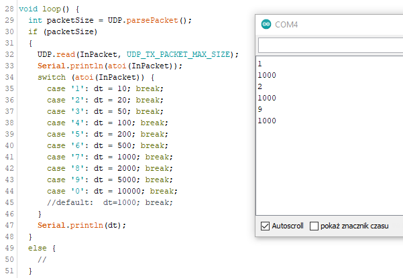Place cursor on parsePacket in line 29
This screenshot has width=403, height=278.
152,20
